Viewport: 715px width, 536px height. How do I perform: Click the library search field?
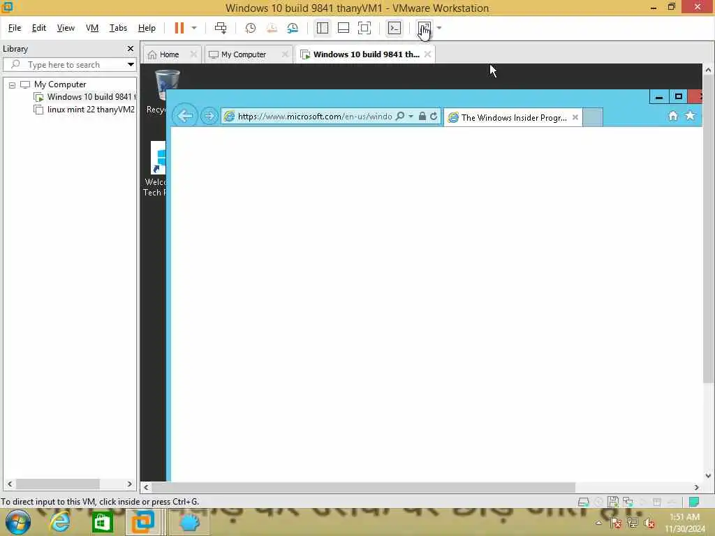point(66,64)
